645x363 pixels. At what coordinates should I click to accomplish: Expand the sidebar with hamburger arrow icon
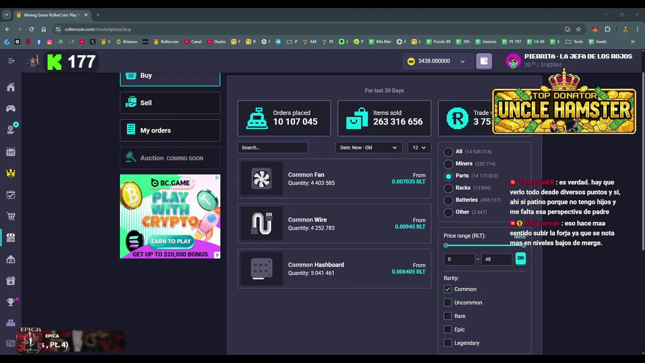tap(11, 61)
